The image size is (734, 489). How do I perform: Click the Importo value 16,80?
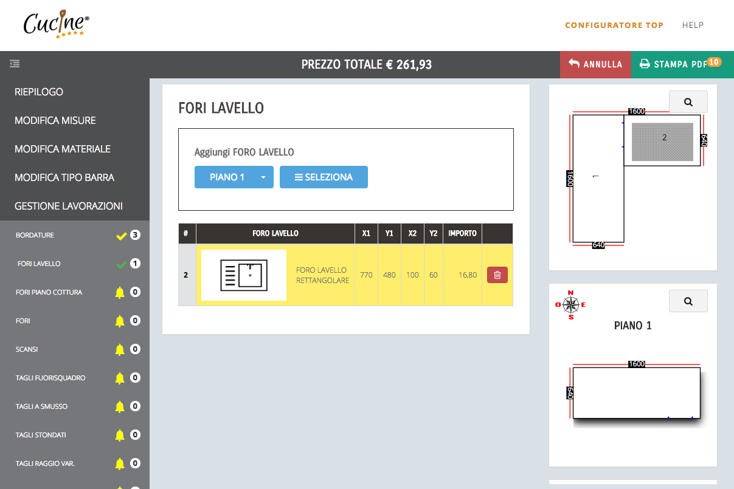point(468,275)
